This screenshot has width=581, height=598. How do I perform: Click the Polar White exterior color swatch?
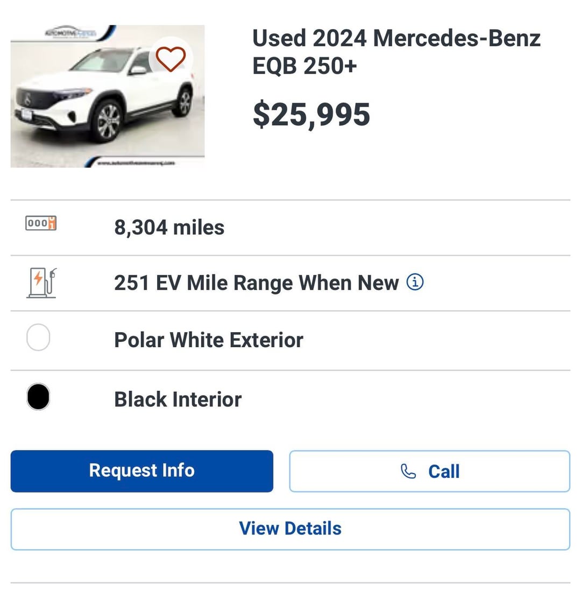tap(38, 338)
